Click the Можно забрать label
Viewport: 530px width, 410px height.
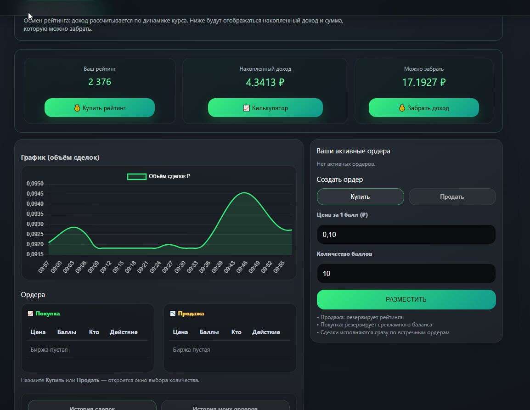pos(424,69)
